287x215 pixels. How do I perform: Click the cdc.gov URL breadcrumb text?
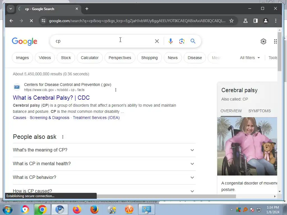(54, 90)
